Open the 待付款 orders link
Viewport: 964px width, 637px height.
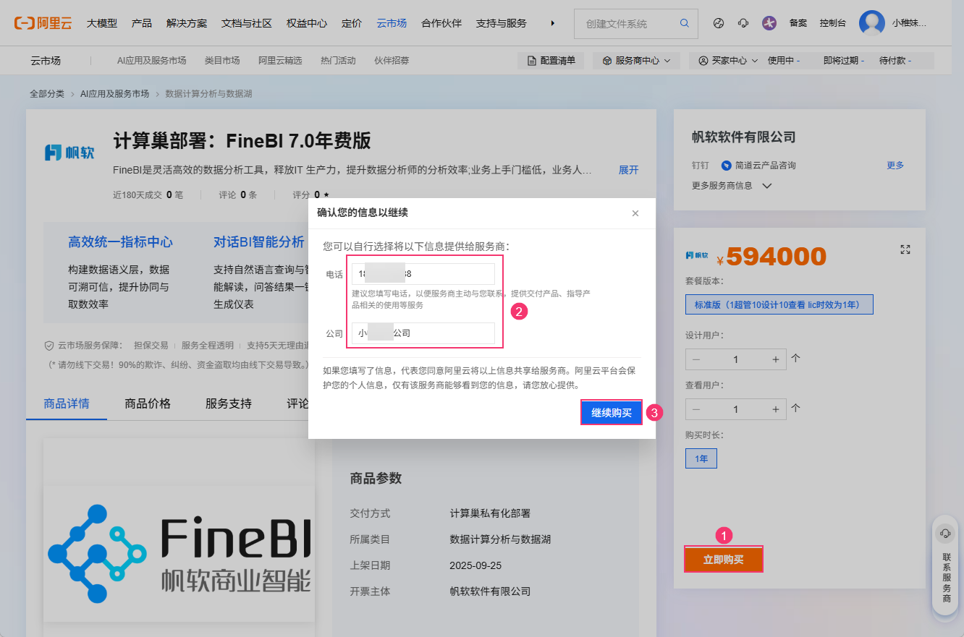(895, 61)
